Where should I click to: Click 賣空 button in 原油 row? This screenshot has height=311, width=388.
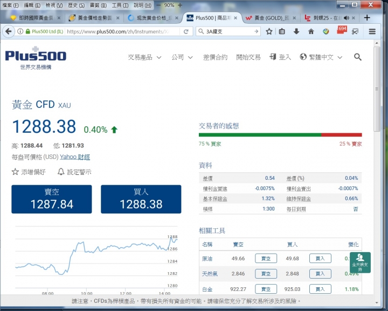click(266, 259)
